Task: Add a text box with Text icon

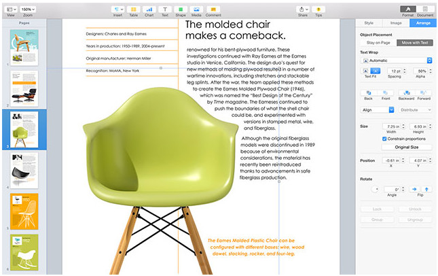Action: 165,10
